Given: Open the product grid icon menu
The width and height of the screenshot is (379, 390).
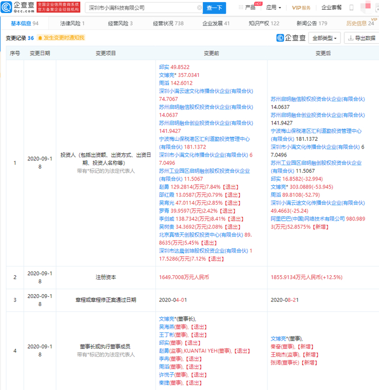Looking at the screenshot, I should (241, 8).
